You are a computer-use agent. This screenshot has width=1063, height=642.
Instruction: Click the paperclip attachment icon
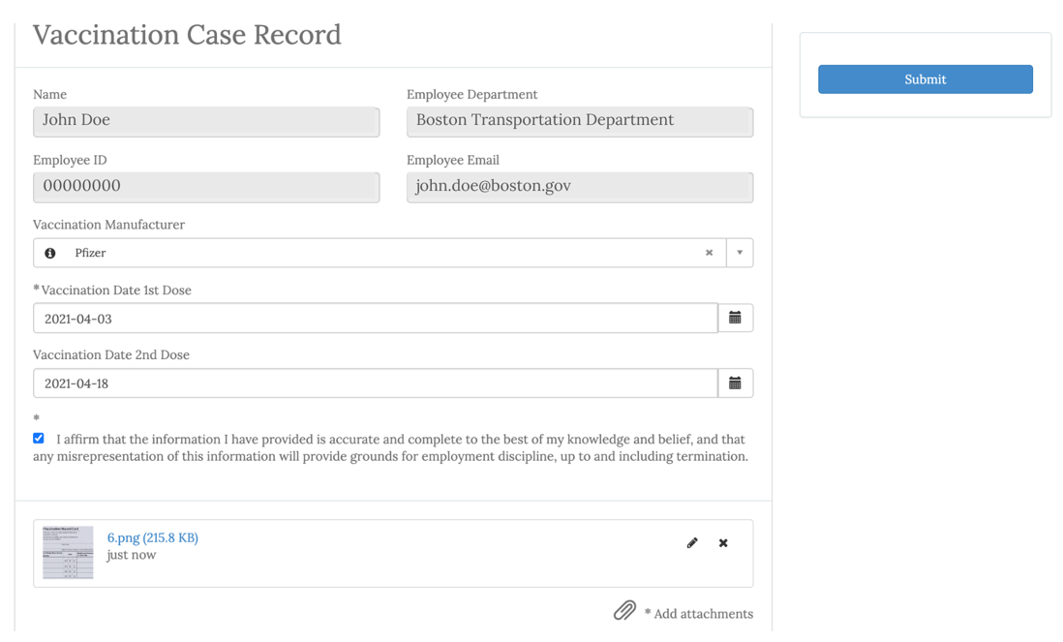coord(624,610)
